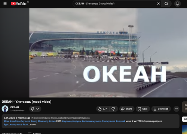This screenshot has width=187, height=134.
Task: Open hashtag #любовь
Action: point(15,121)
